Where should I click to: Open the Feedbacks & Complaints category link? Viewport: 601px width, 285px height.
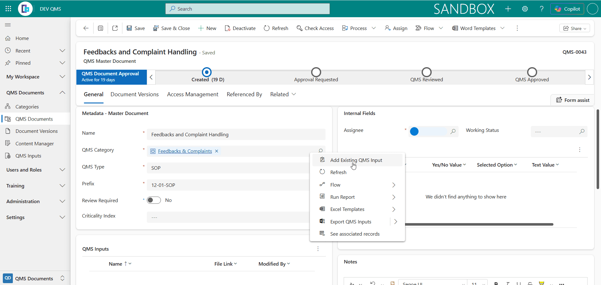pos(185,151)
